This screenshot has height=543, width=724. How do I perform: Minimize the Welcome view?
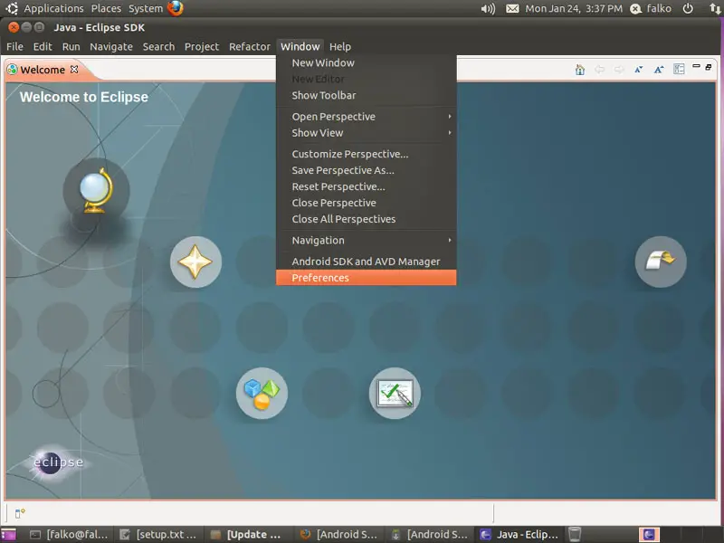coord(696,66)
